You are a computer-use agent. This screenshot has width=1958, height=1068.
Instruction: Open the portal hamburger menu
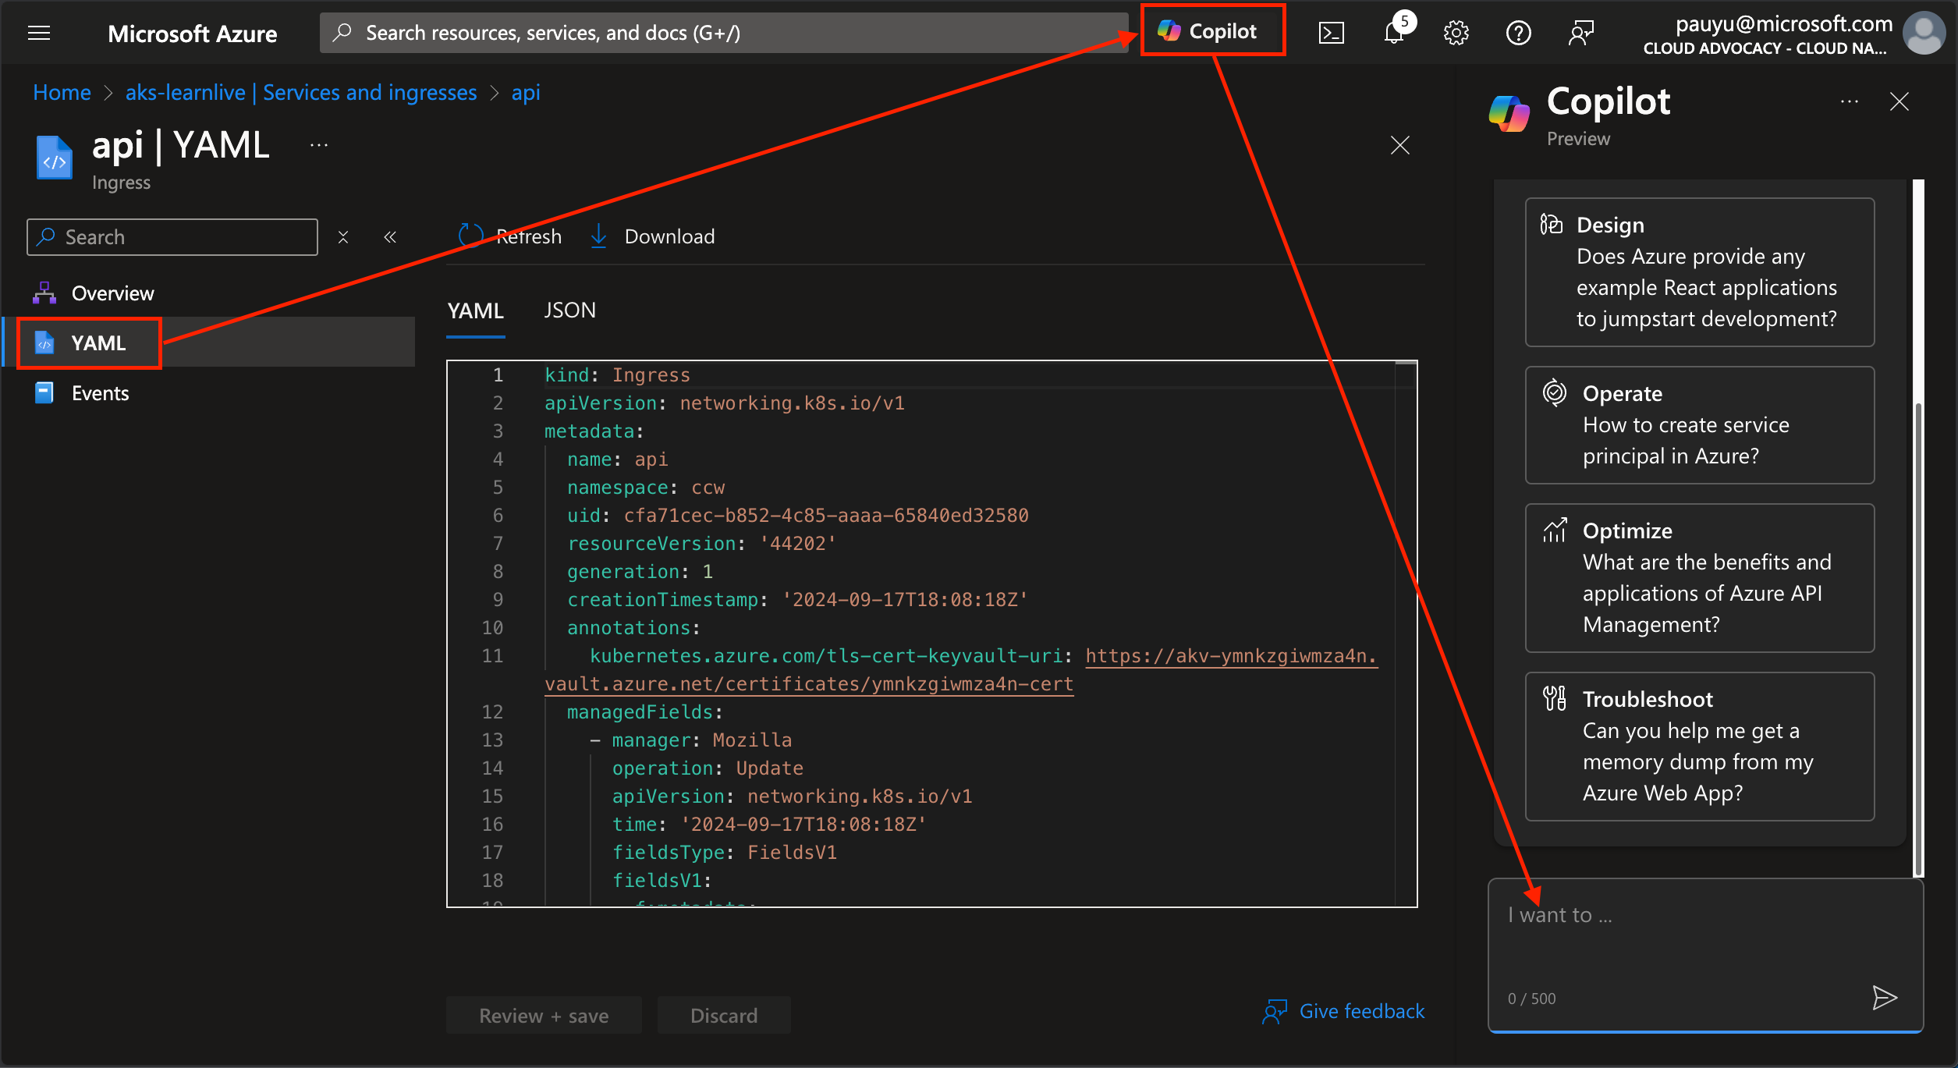(x=39, y=33)
